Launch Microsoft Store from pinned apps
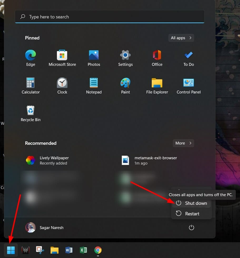Image resolution: width=240 pixels, height=258 pixels. (x=62, y=58)
